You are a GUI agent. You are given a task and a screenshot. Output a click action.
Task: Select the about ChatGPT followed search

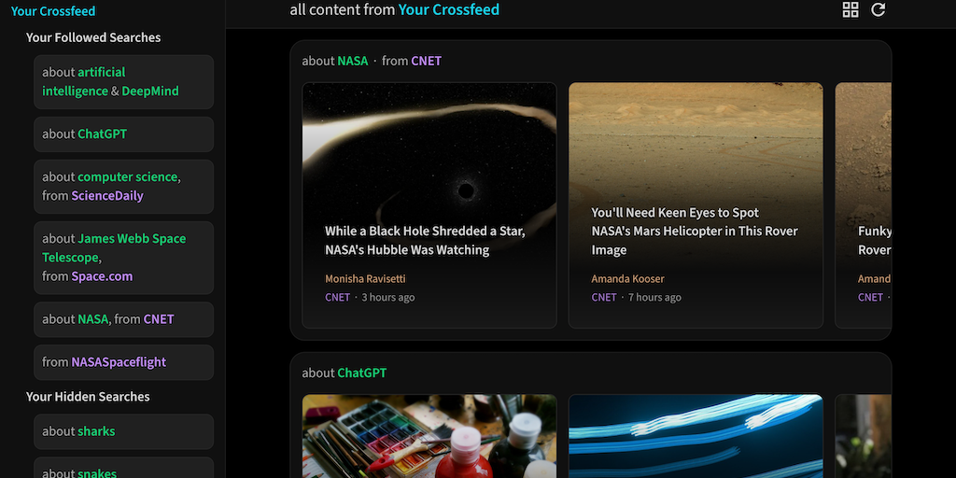pos(124,134)
